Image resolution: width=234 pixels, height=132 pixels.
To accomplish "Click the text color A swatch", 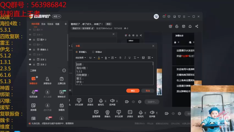I will [99, 57].
